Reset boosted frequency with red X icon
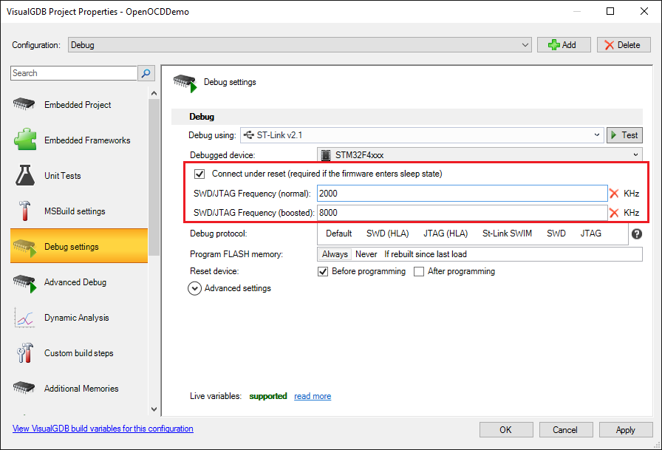This screenshot has height=450, width=662. [x=614, y=213]
